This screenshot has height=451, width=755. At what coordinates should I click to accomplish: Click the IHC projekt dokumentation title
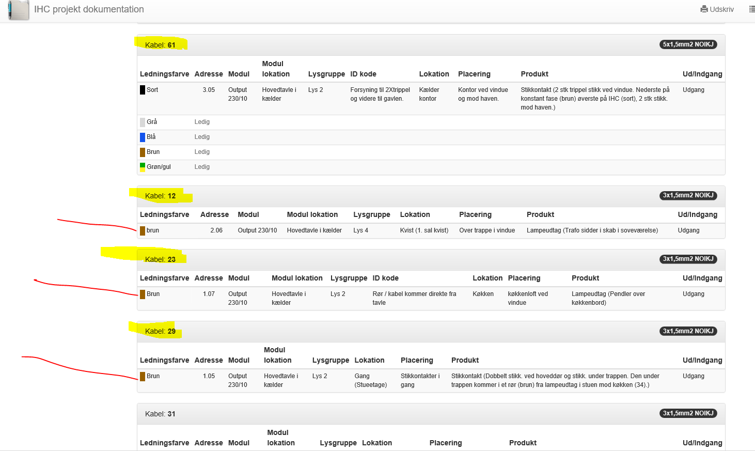point(89,9)
